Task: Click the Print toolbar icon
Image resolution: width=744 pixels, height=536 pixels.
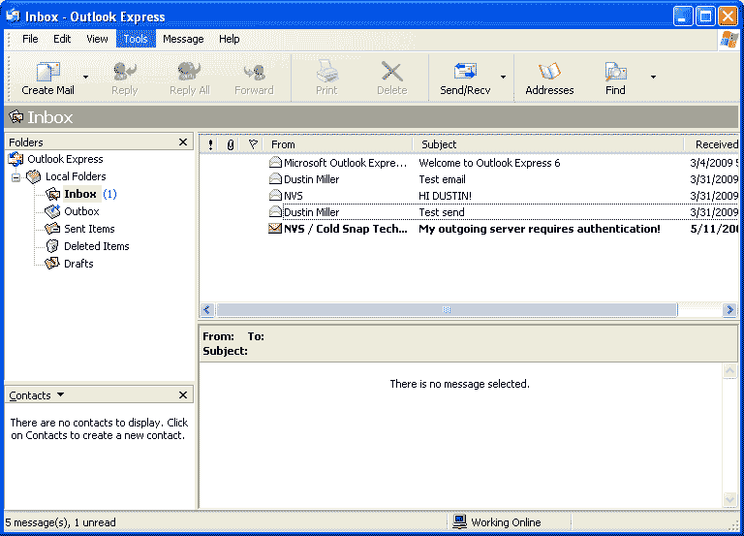Action: pyautogui.click(x=326, y=72)
